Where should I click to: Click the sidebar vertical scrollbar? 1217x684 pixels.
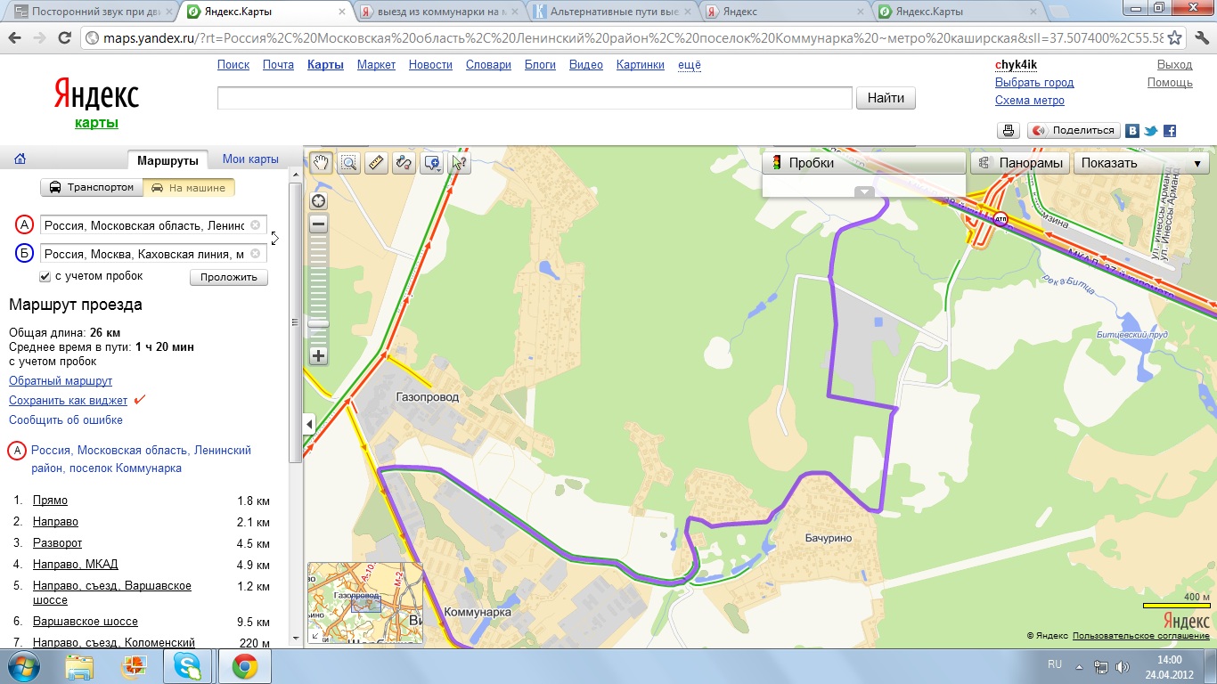pyautogui.click(x=296, y=323)
